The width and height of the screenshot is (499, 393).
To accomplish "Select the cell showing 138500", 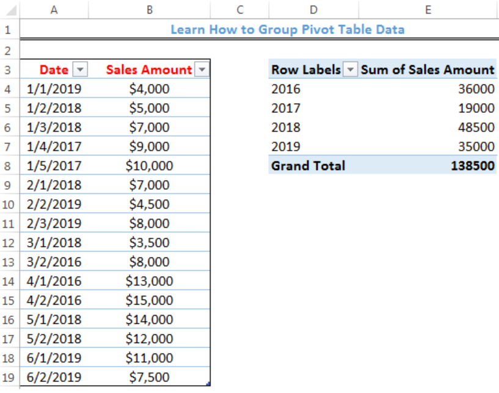I will pyautogui.click(x=472, y=165).
